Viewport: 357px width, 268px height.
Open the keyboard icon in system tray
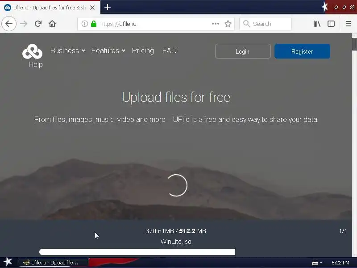click(315, 263)
